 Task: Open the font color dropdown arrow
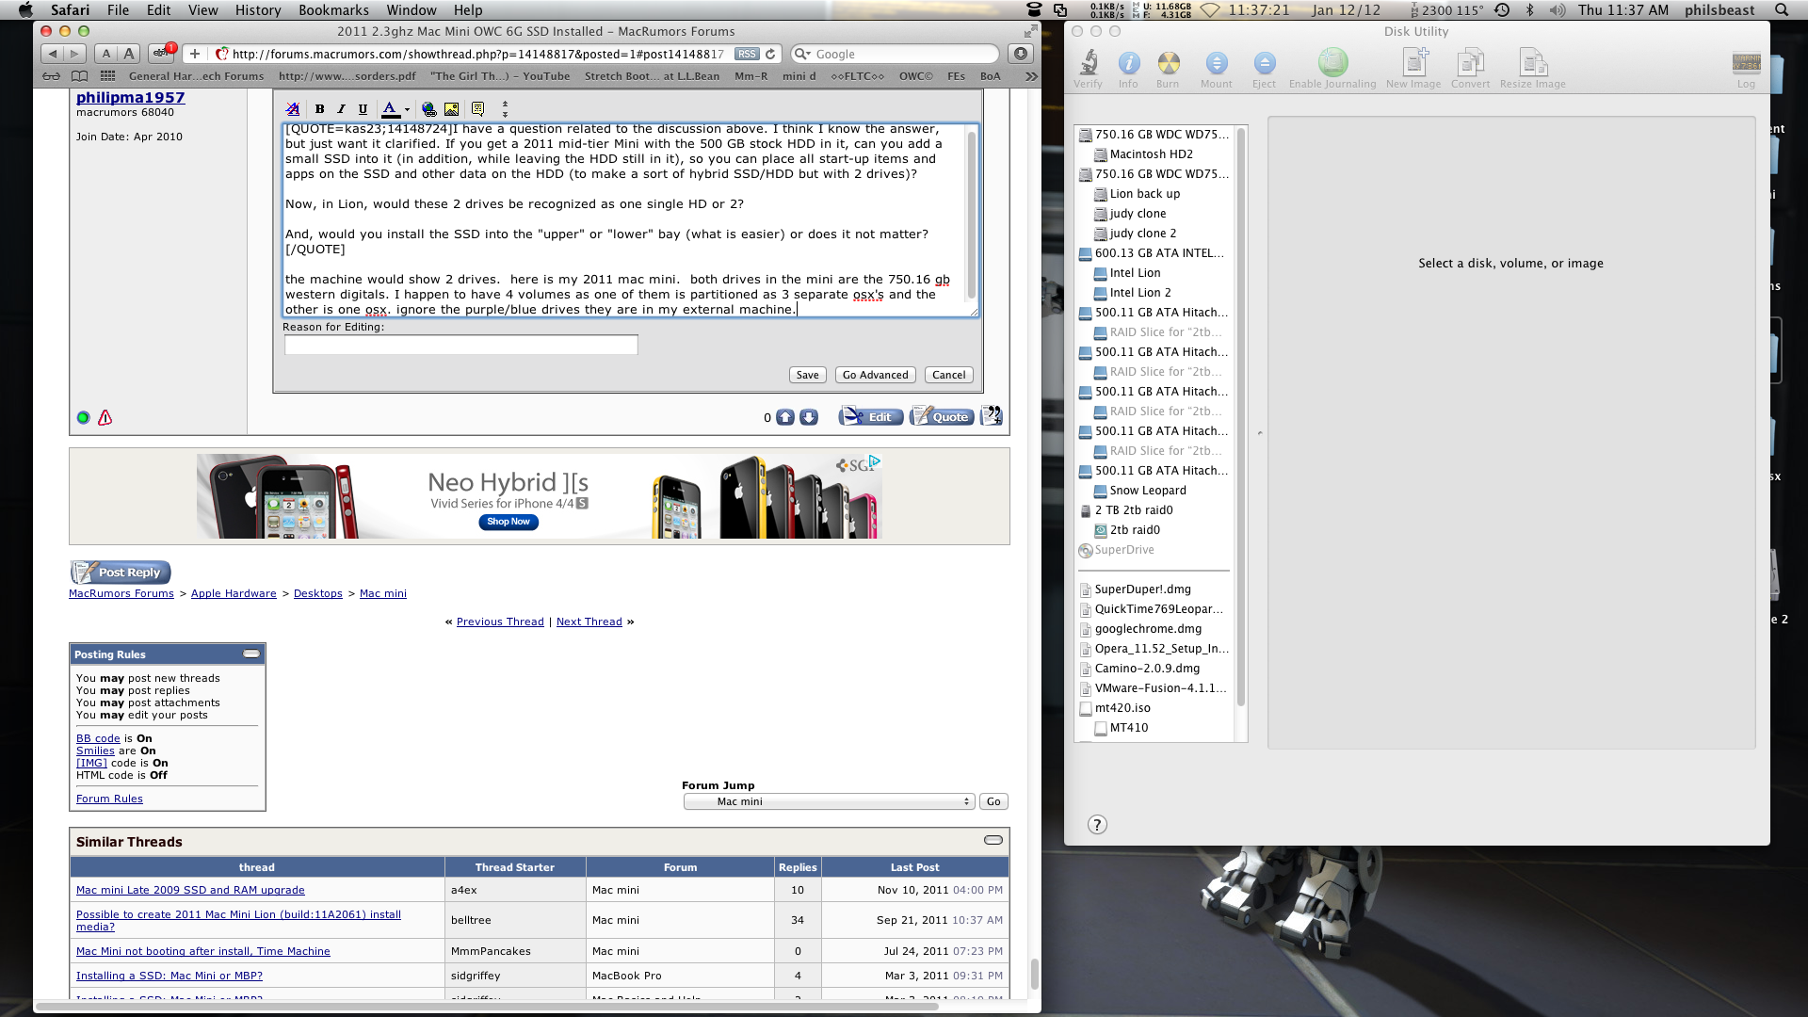[407, 109]
